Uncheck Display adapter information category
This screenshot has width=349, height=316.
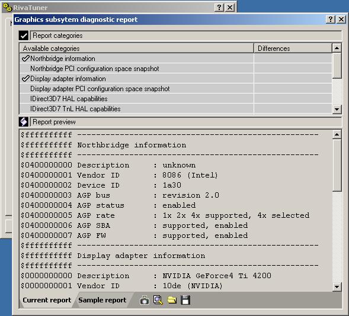point(25,79)
